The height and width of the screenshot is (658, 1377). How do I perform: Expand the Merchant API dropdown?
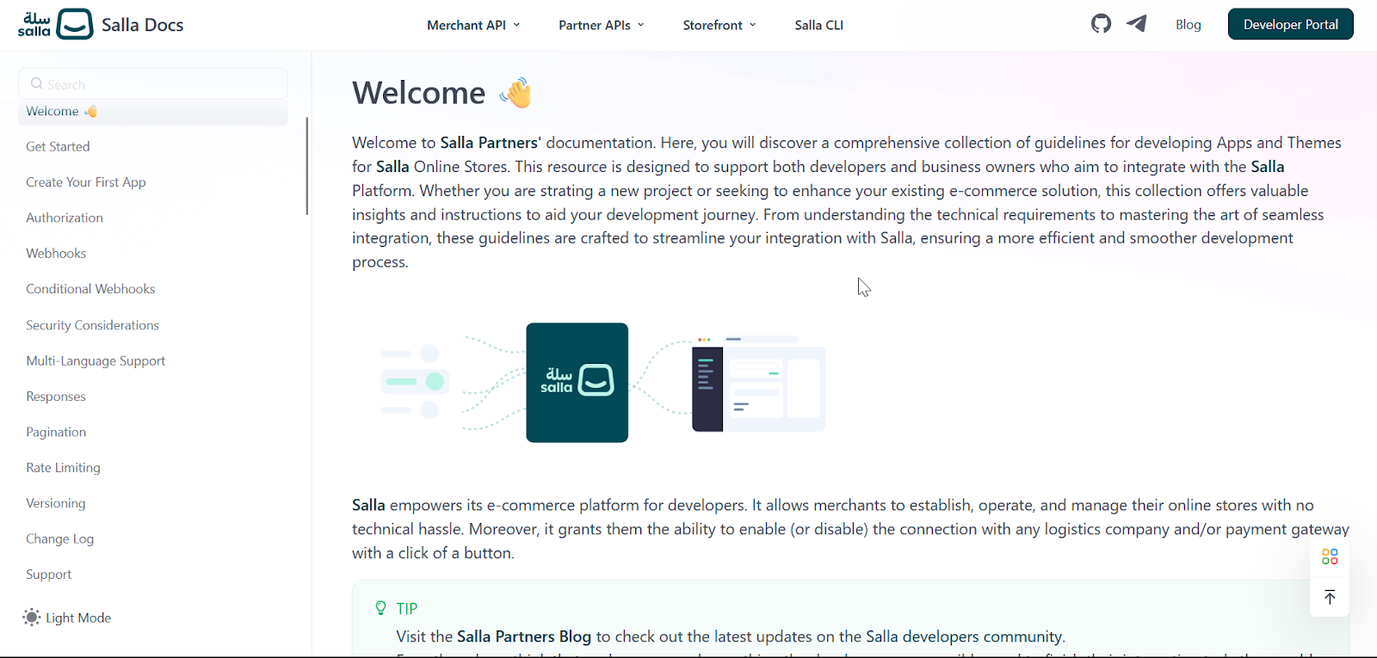(473, 25)
